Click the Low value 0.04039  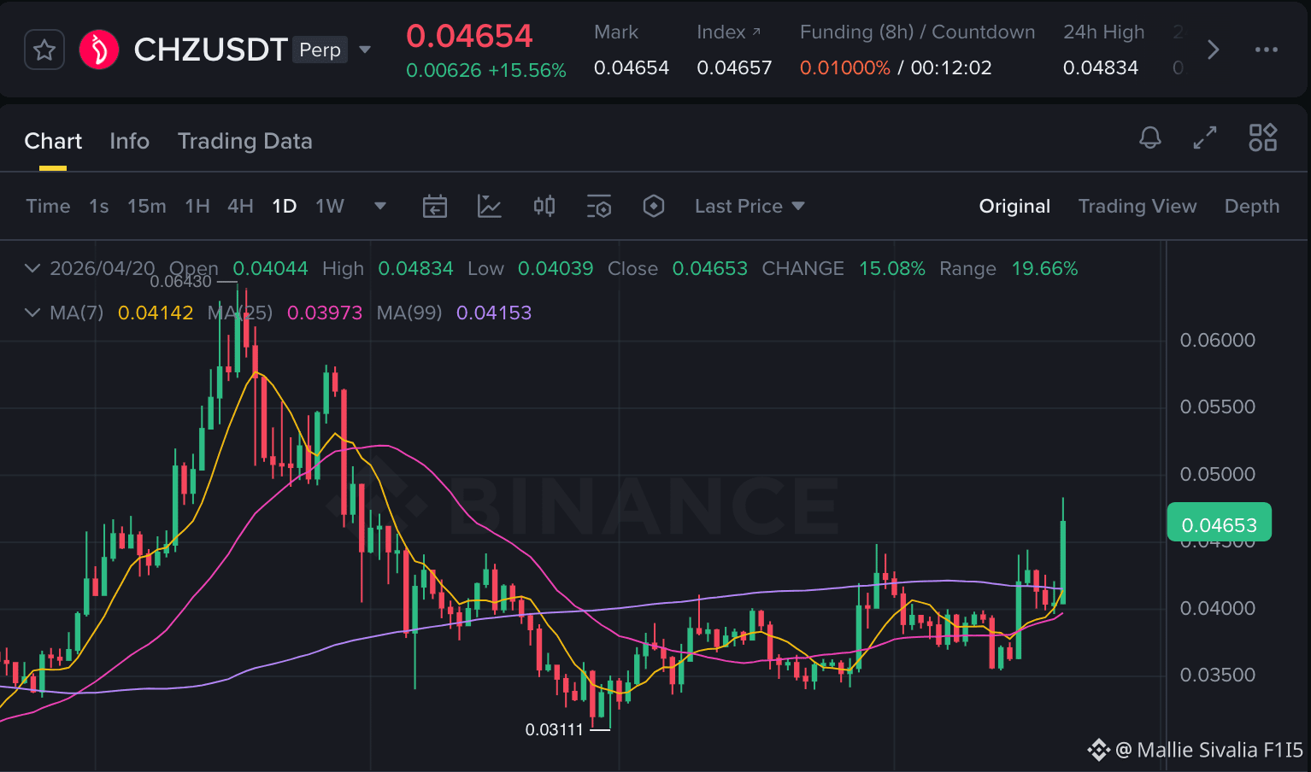pos(556,268)
